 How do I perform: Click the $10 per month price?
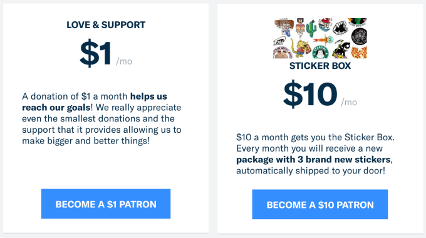320,94
